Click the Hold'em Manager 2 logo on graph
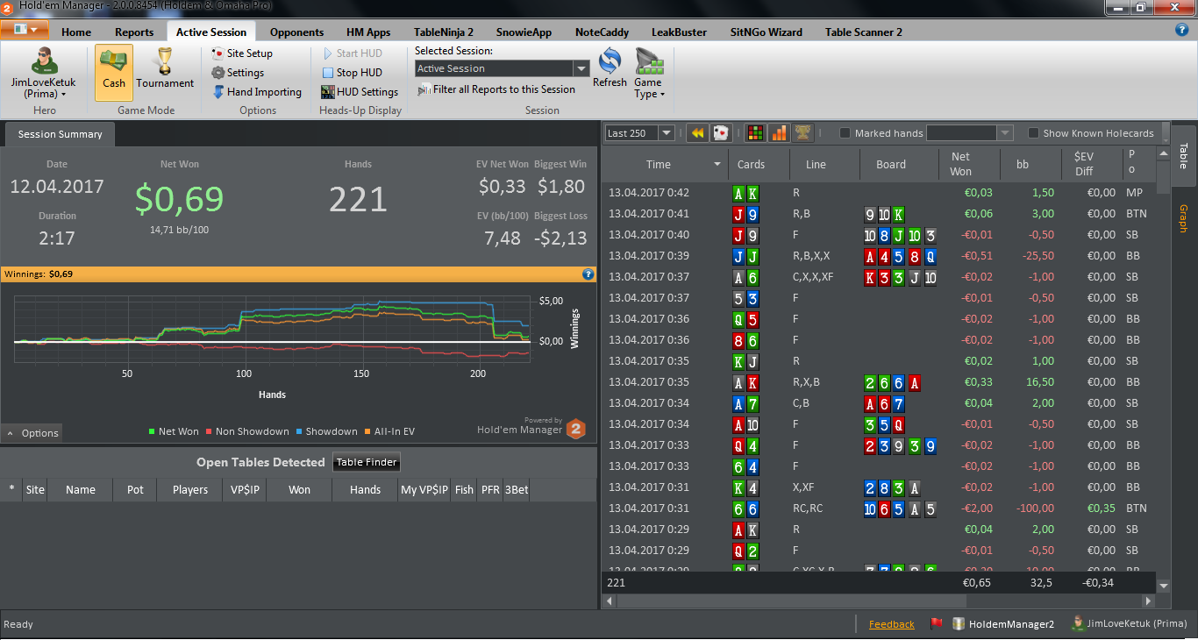This screenshot has height=640, width=1198. click(x=576, y=429)
